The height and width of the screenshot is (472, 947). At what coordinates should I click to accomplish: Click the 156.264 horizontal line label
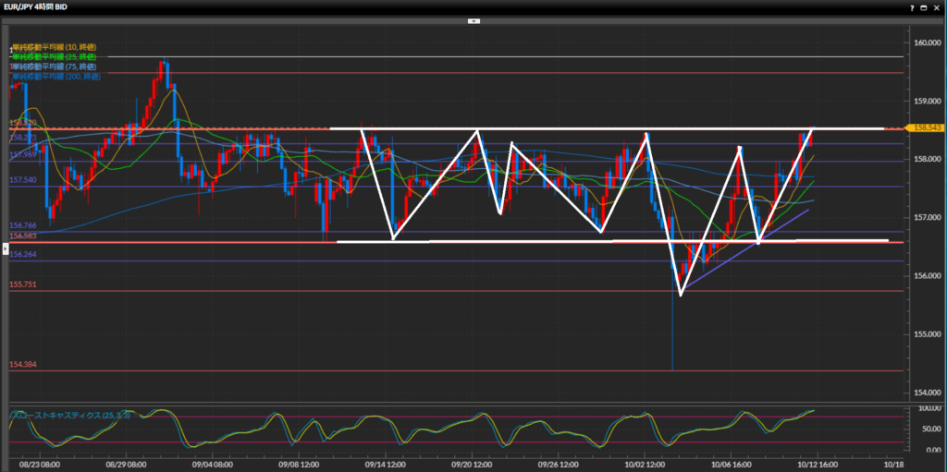click(22, 255)
